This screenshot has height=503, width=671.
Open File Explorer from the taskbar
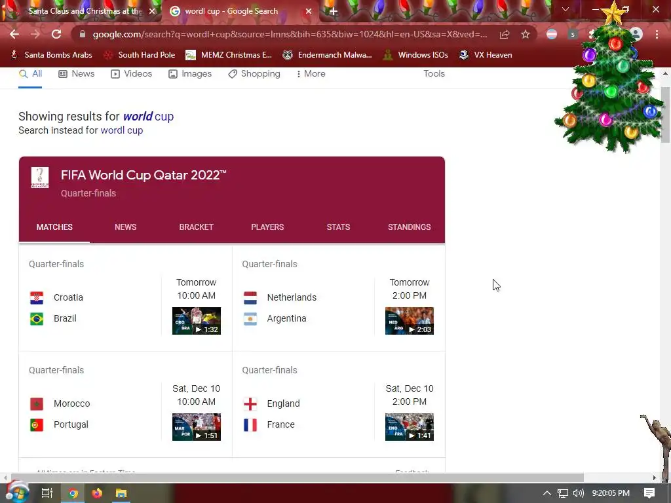click(121, 493)
